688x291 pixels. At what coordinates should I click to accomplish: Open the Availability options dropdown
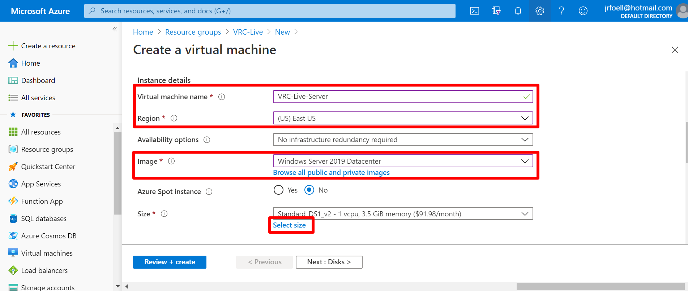pyautogui.click(x=403, y=140)
